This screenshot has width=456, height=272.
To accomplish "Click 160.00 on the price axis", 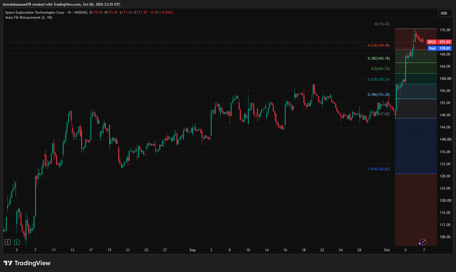I will click(x=445, y=79).
